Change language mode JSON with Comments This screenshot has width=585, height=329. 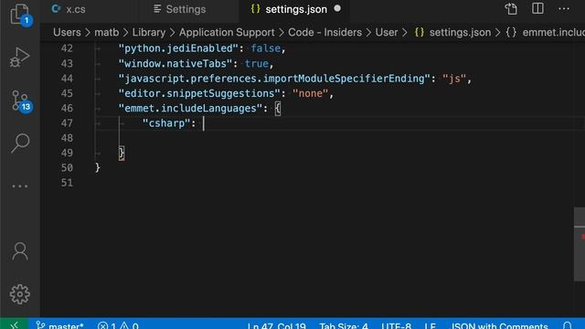[x=499, y=325]
